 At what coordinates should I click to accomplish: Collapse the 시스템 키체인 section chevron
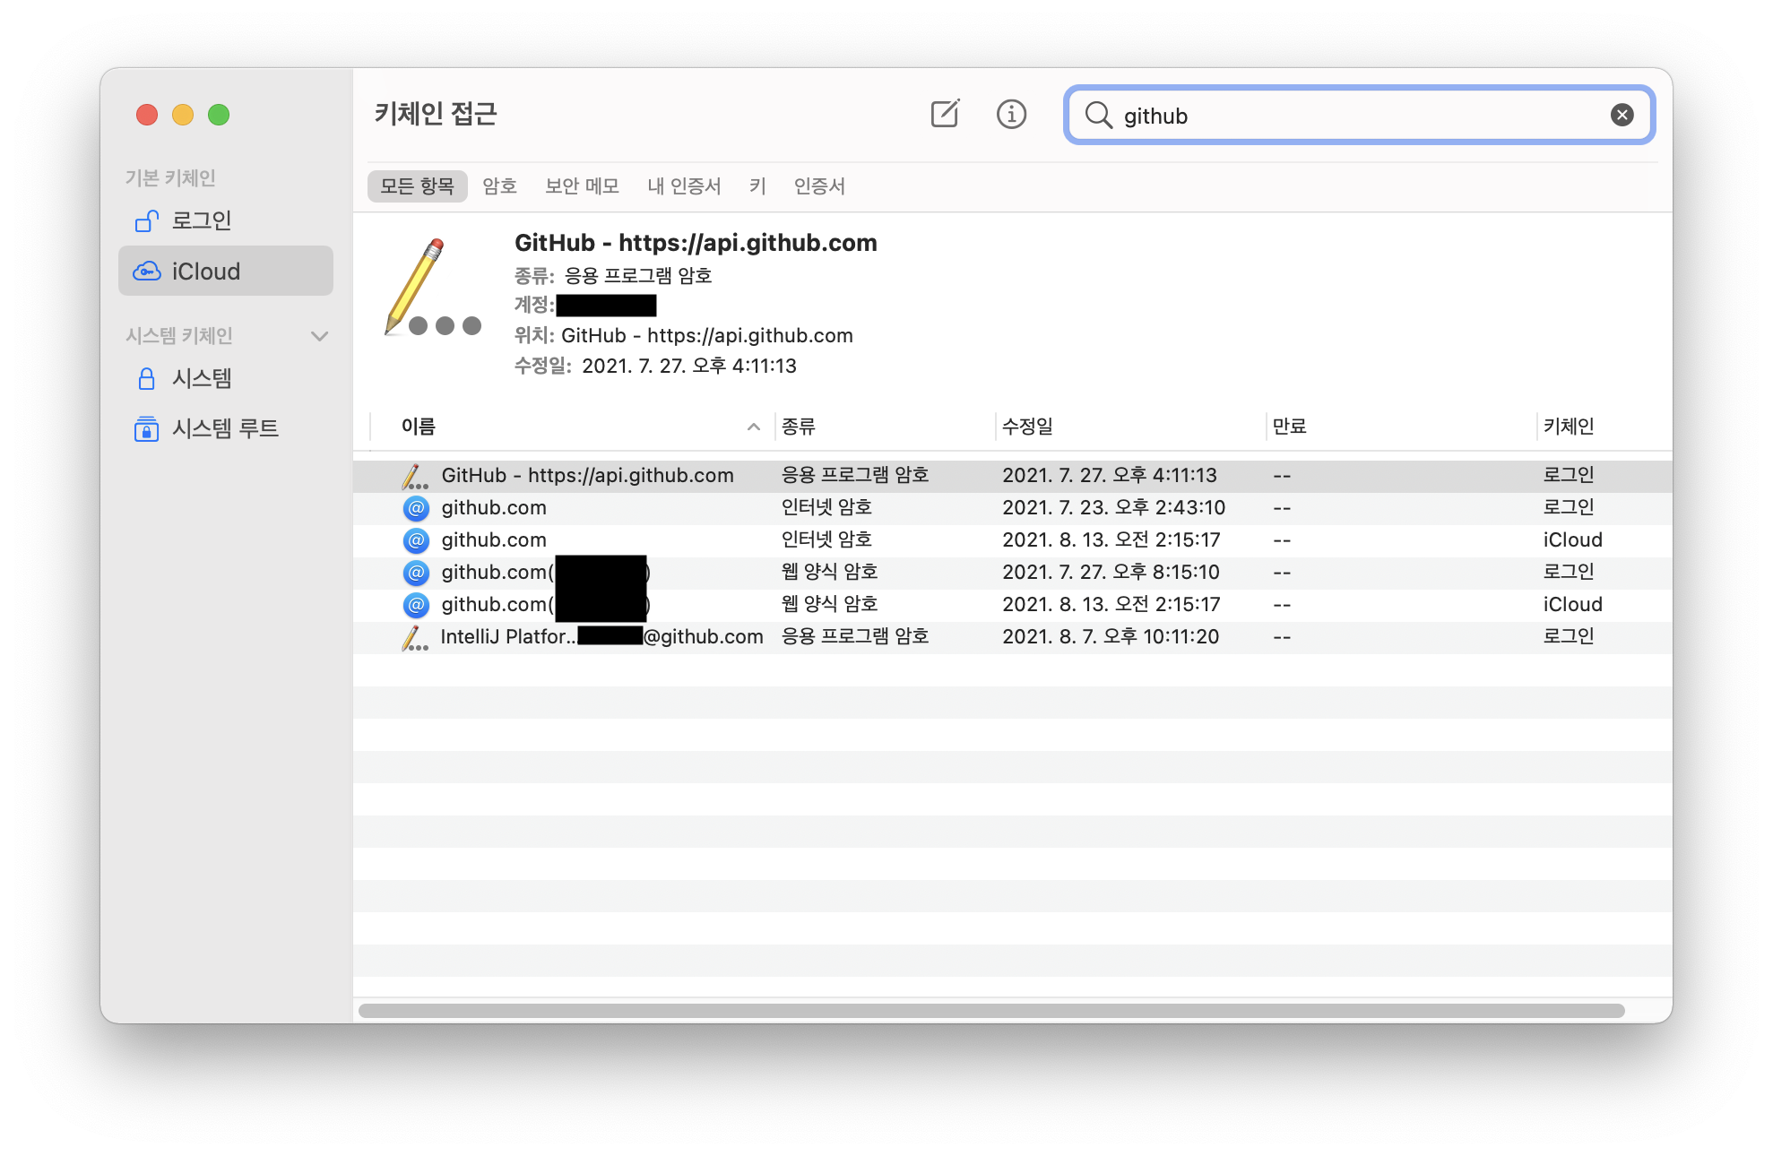(319, 336)
